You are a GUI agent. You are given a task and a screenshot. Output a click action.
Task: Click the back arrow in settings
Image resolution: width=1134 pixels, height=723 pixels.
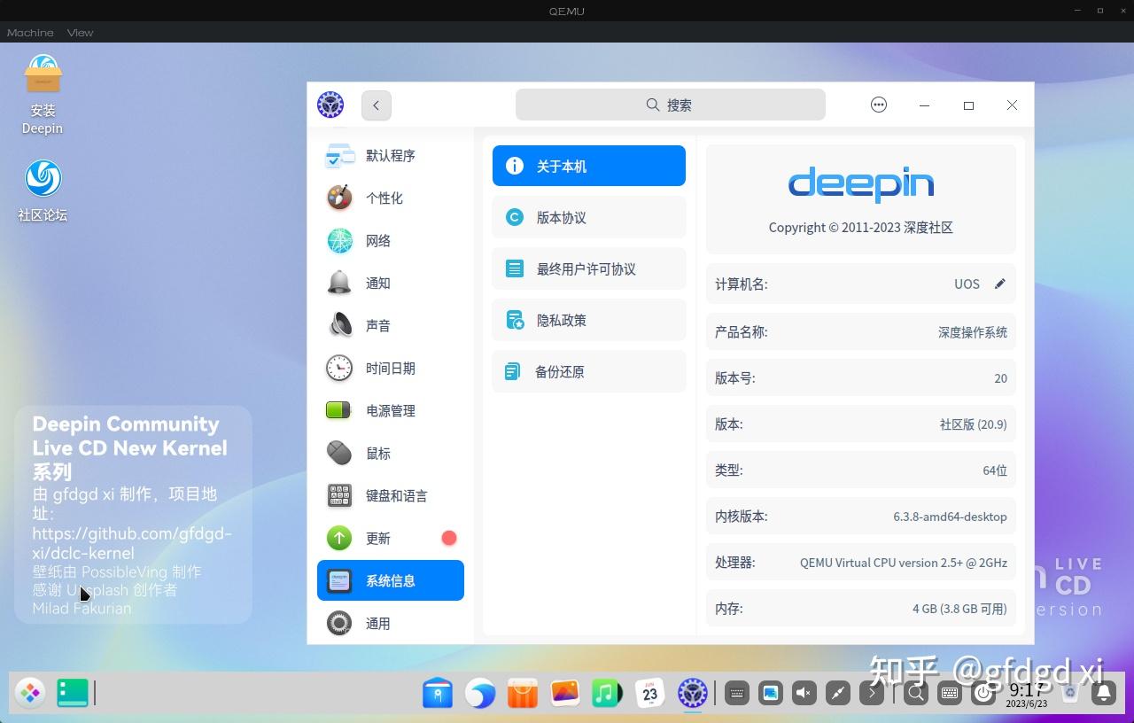point(376,105)
